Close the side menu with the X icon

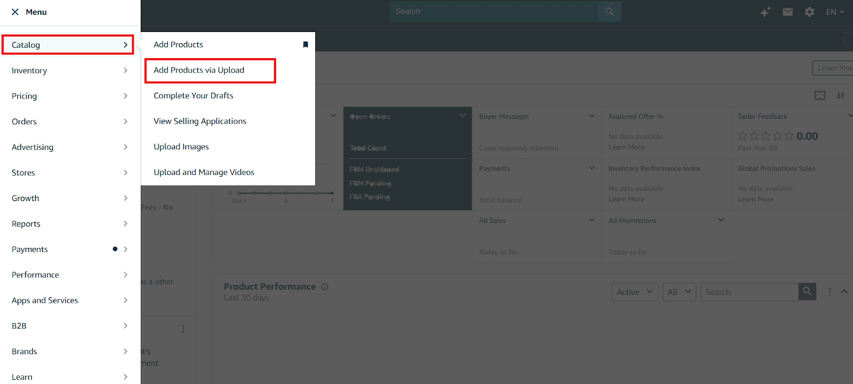point(15,12)
